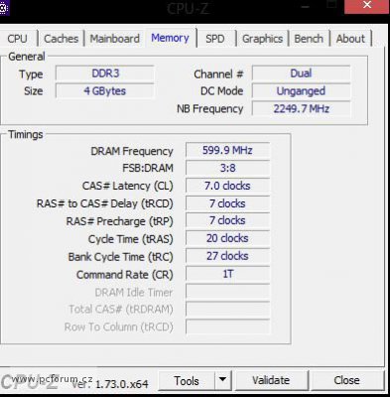This screenshot has width=390, height=397.
Task: Click the DC Mode label
Action: pyautogui.click(x=222, y=91)
